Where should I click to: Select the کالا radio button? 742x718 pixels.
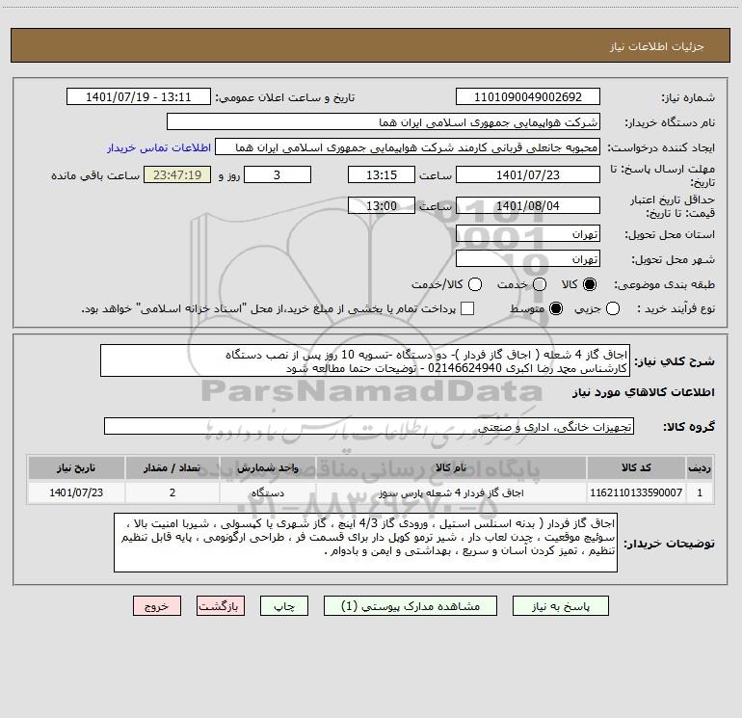[590, 284]
